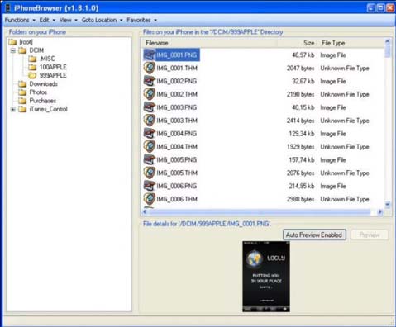This screenshot has height=327, width=396.
Task: Click the [root] folder icon
Action: pos(12,42)
